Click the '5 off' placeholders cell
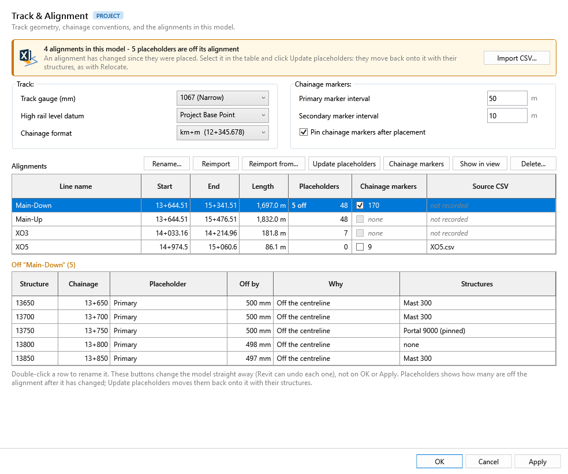 320,206
